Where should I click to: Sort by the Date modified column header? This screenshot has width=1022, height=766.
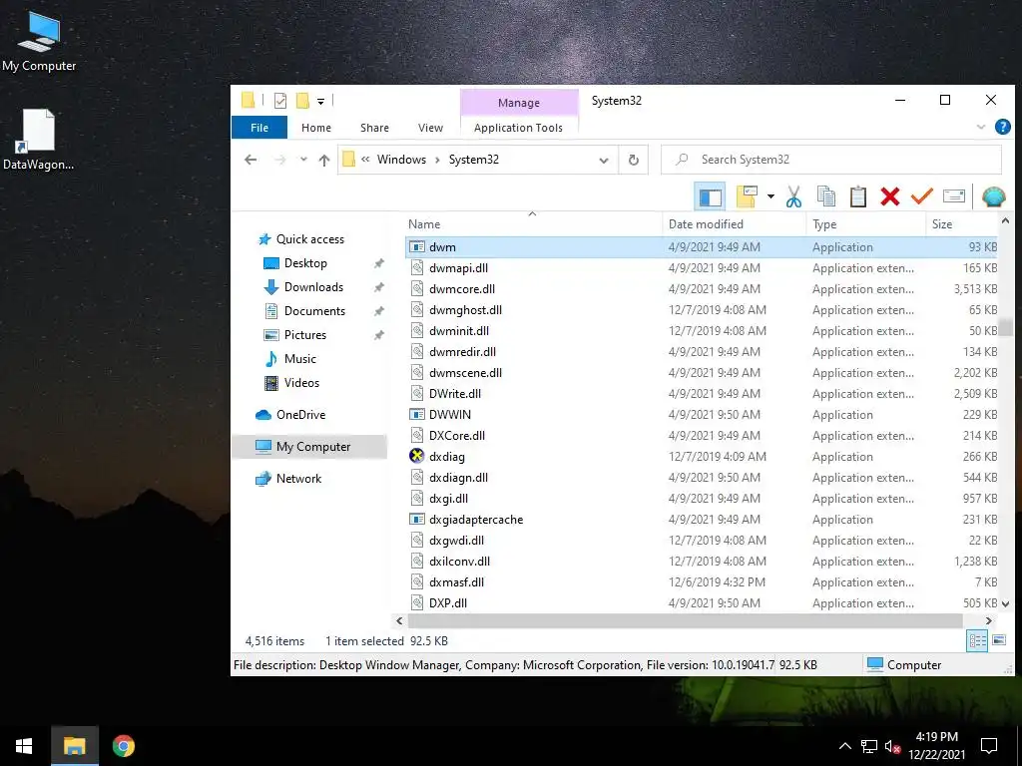point(735,224)
